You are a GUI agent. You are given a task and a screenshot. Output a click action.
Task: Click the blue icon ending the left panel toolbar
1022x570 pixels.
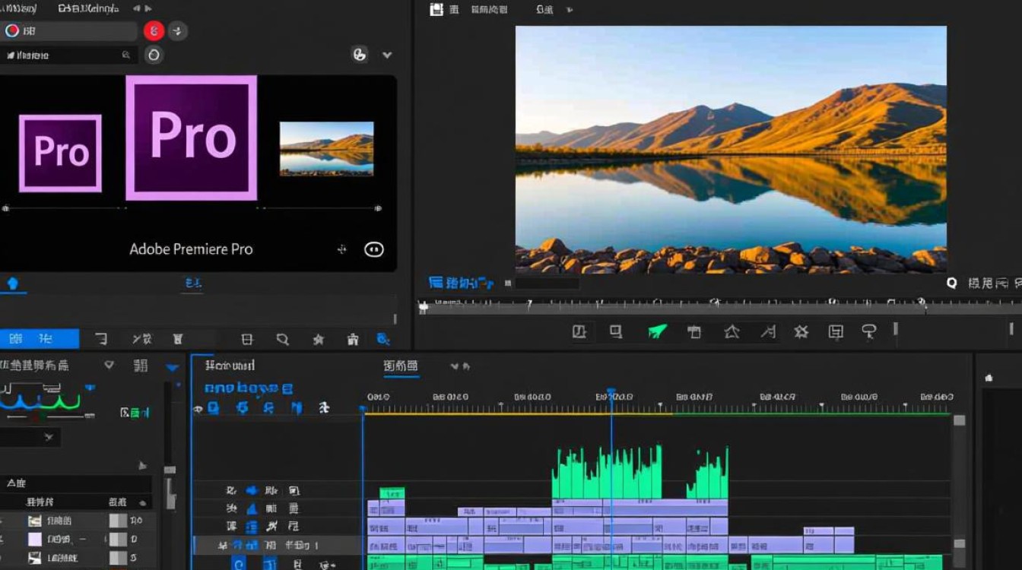pos(384,339)
